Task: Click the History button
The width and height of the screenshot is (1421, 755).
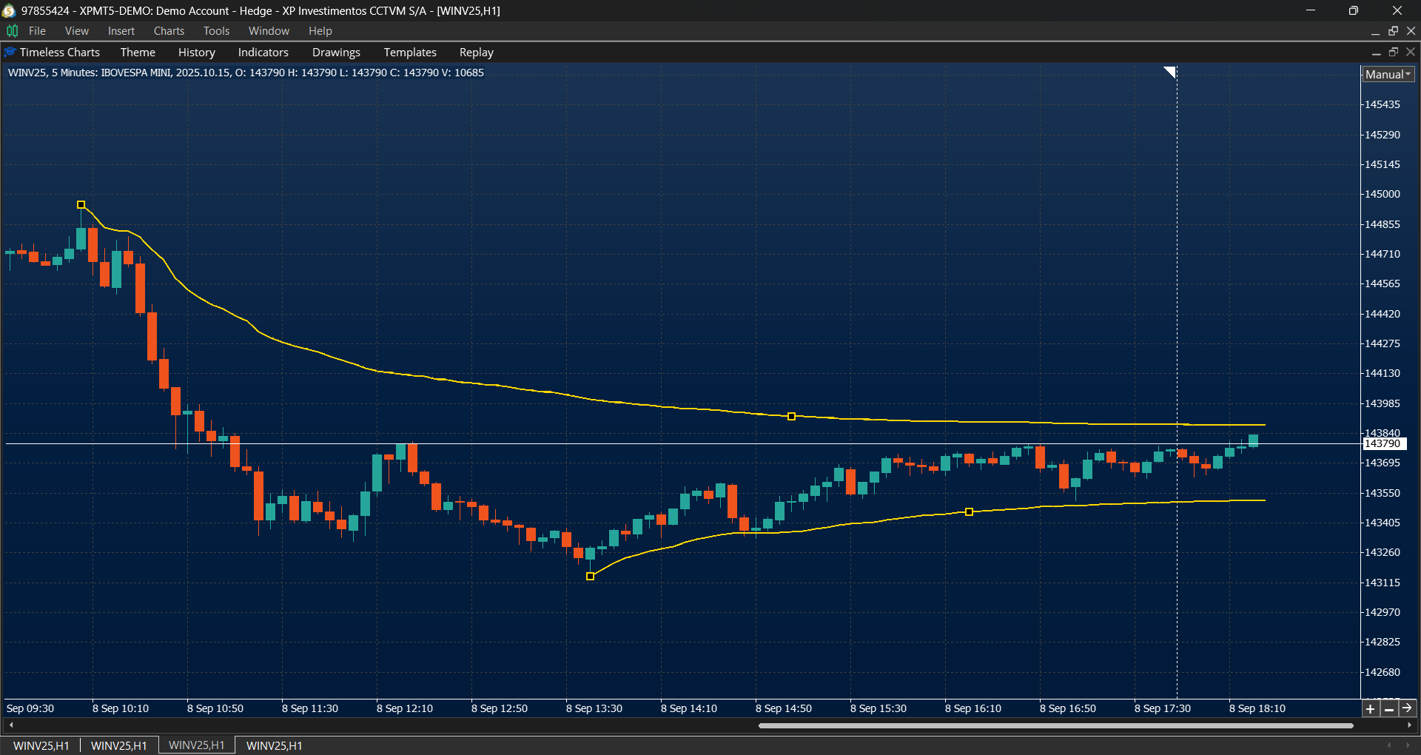Action: pos(196,52)
